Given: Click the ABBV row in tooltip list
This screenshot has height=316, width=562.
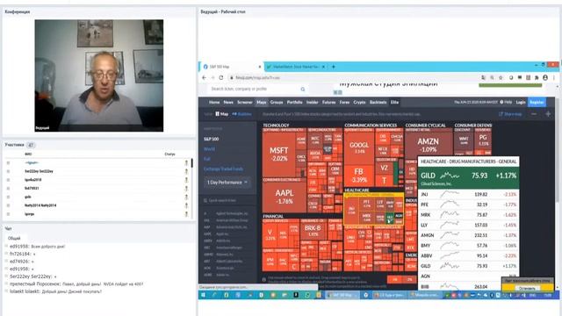Looking at the screenshot, I should click(x=468, y=255).
